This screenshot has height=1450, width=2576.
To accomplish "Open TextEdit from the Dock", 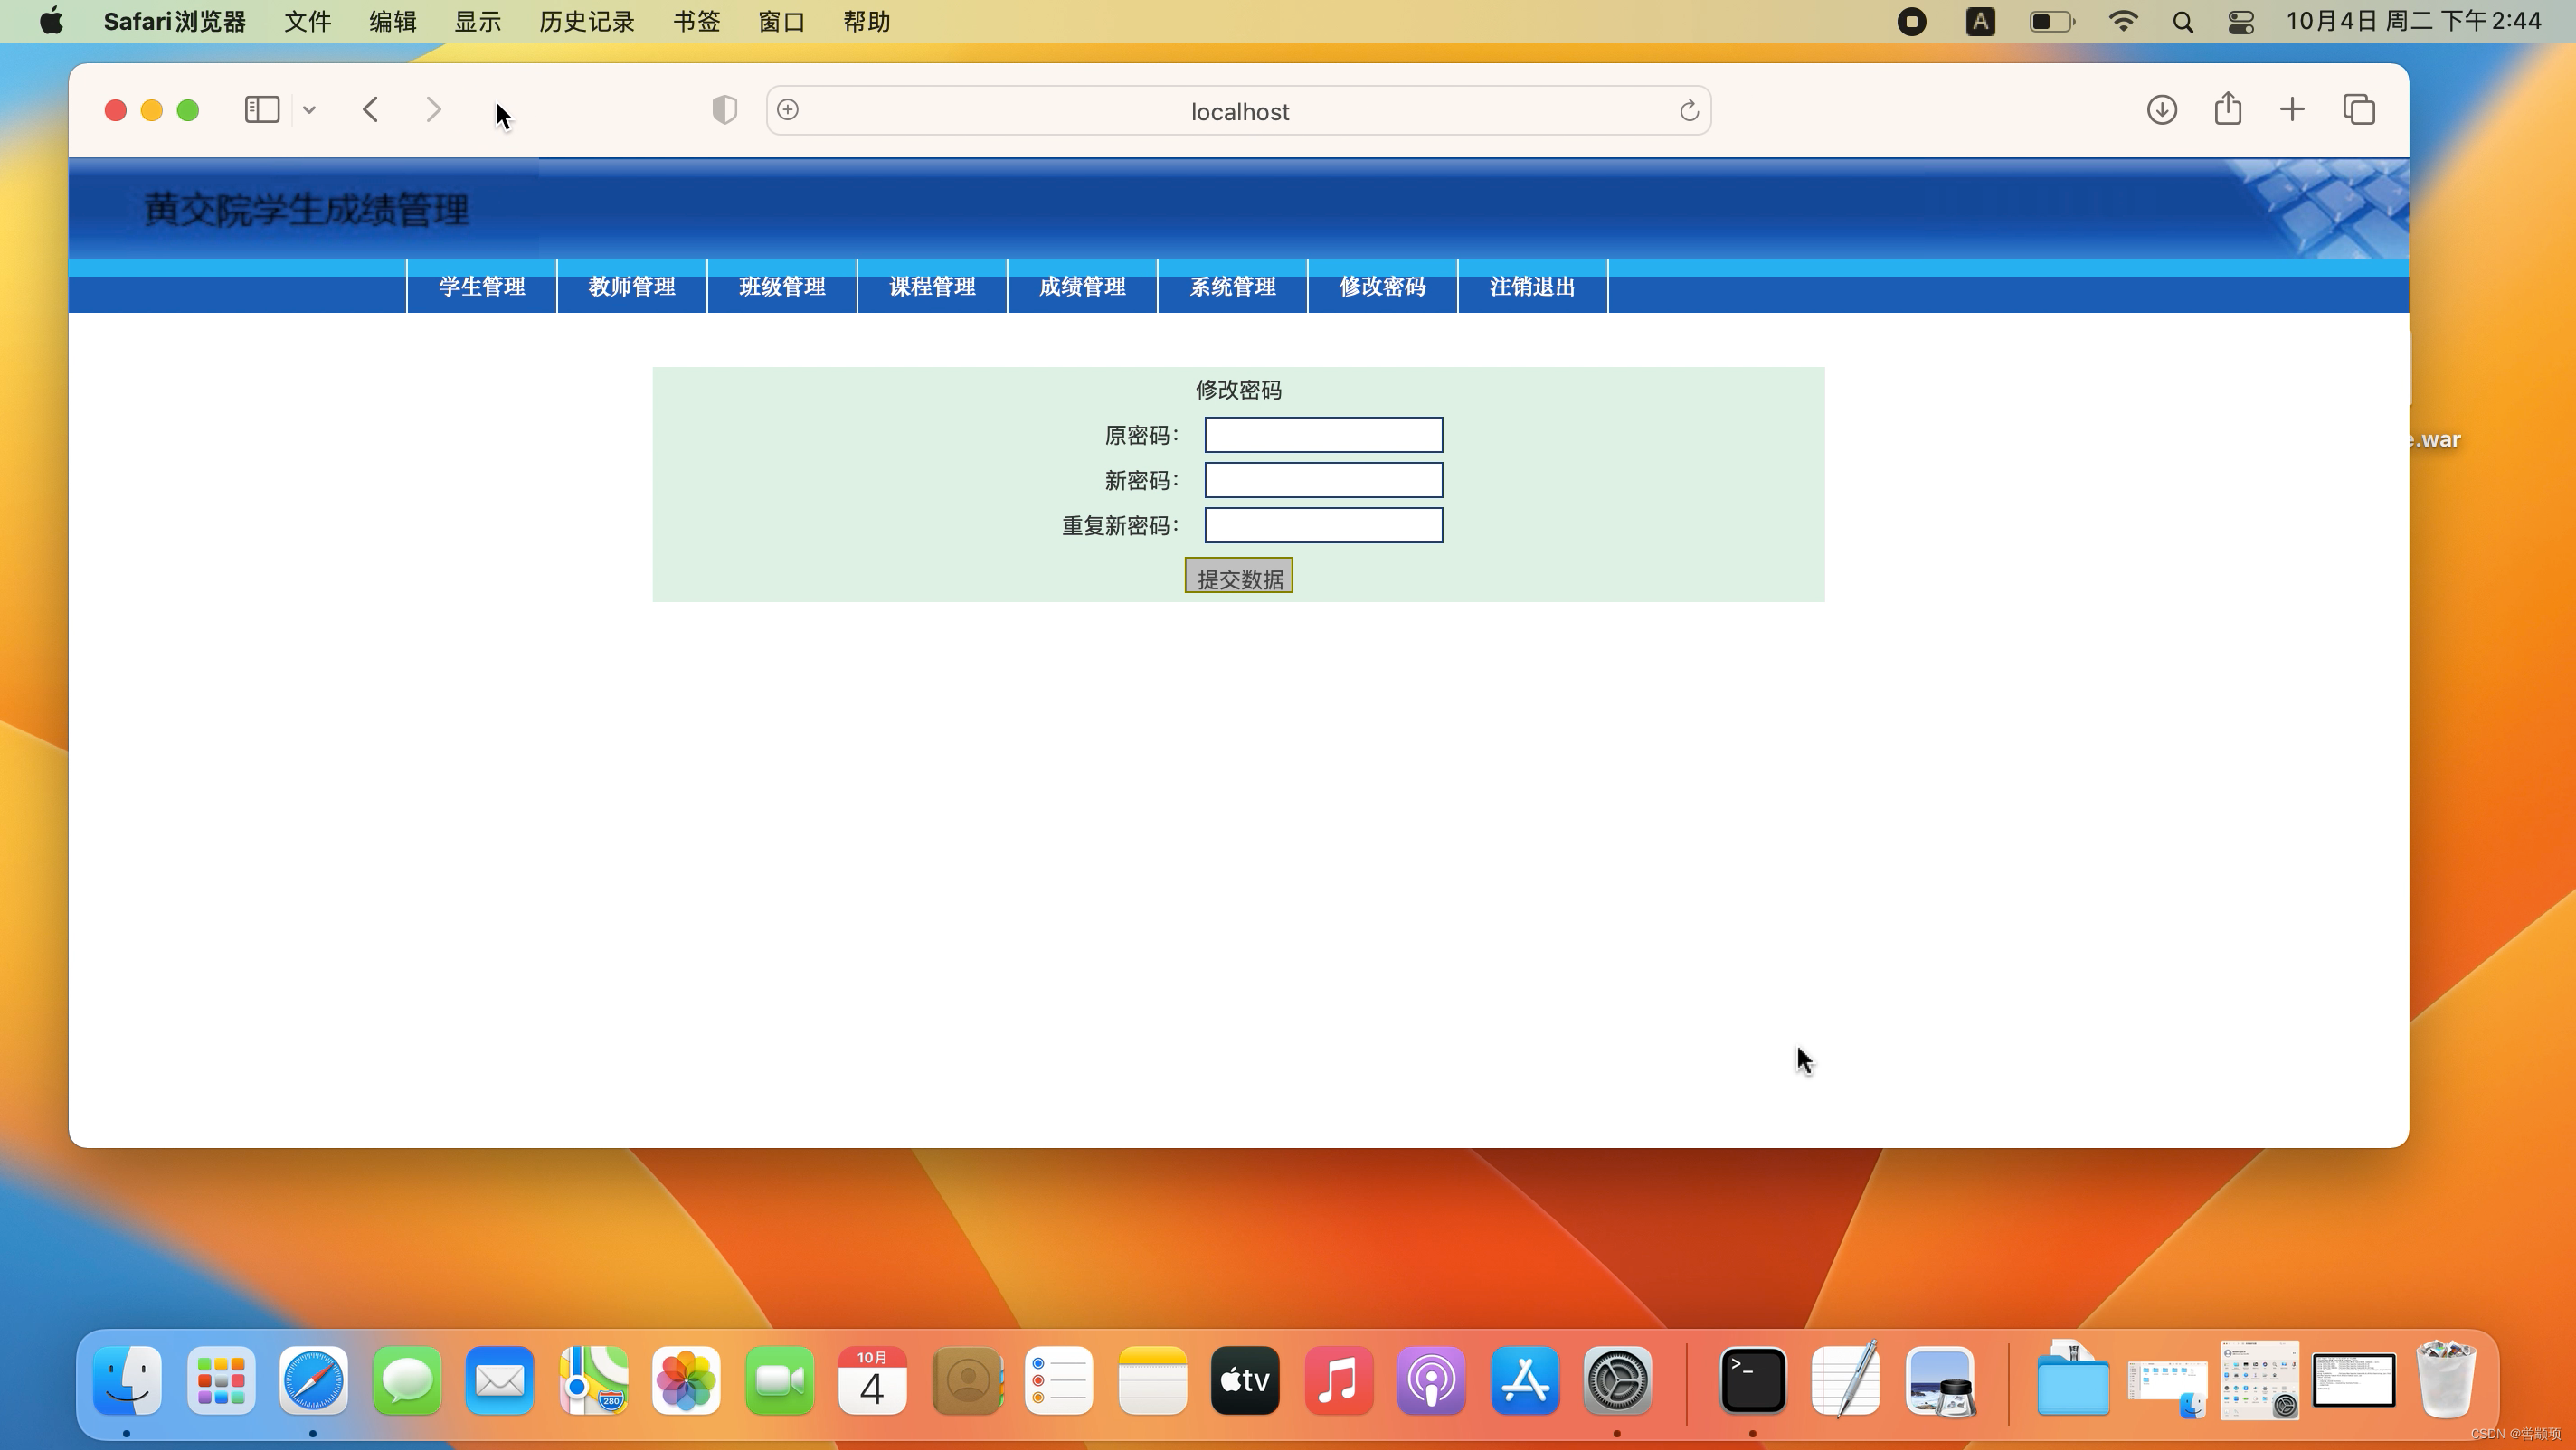I will 1846,1380.
